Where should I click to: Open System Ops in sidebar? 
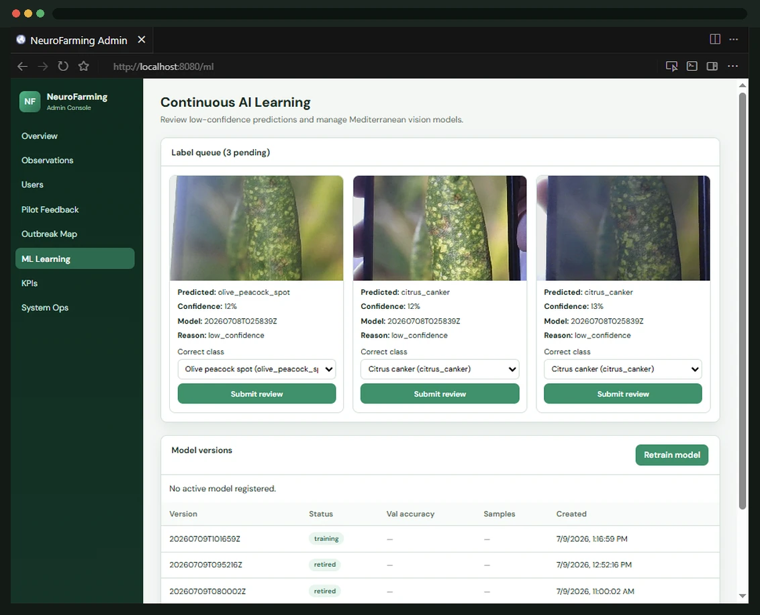click(44, 307)
